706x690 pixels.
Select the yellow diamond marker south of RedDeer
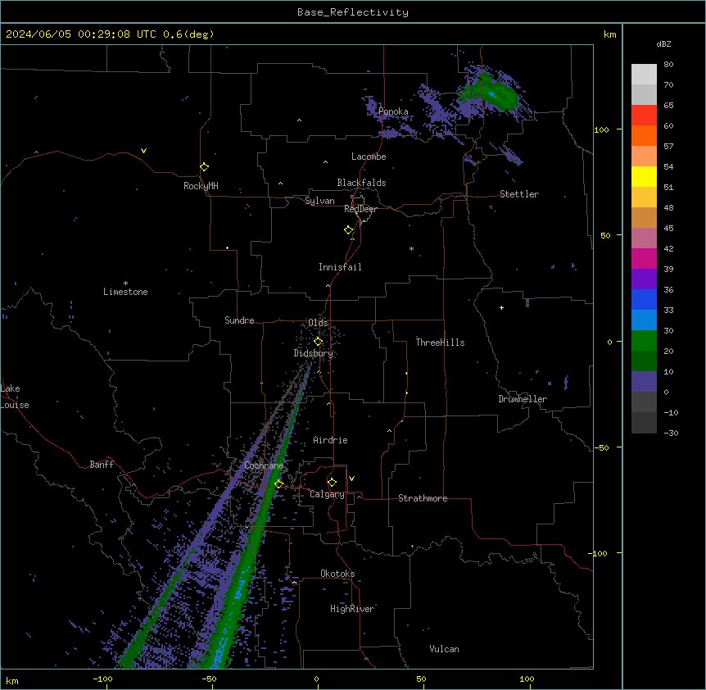pos(349,230)
